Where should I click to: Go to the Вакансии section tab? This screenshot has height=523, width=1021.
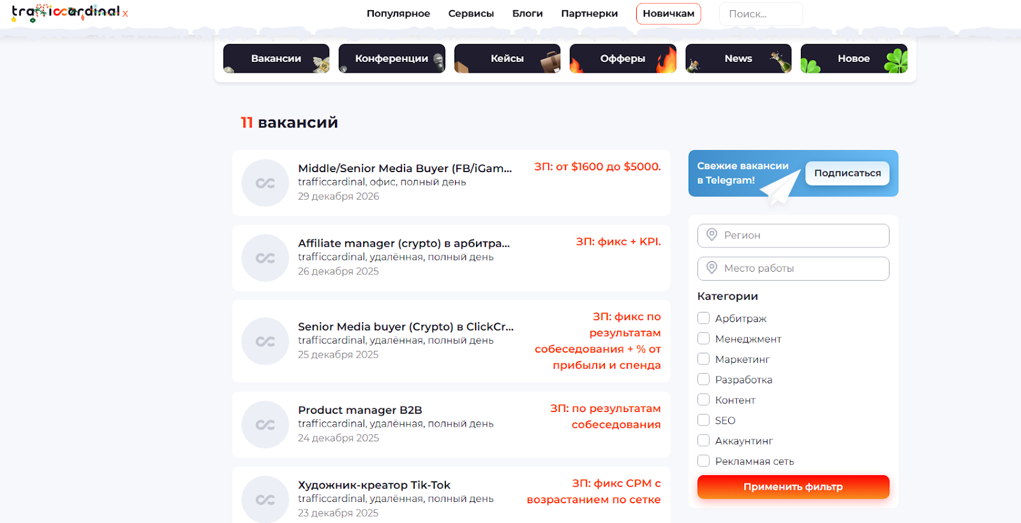click(x=276, y=59)
